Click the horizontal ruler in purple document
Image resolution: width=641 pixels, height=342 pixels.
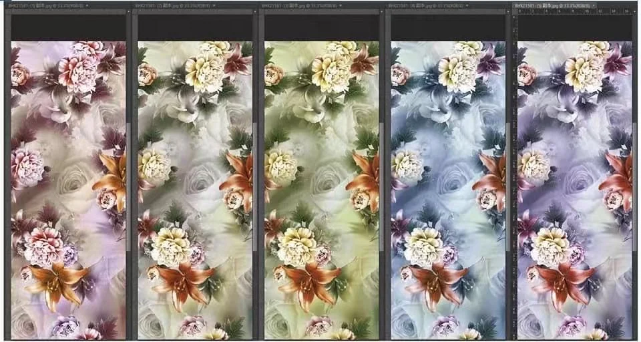coord(575,12)
